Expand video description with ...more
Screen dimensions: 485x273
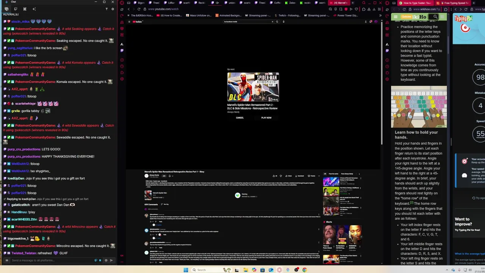(x=147, y=187)
